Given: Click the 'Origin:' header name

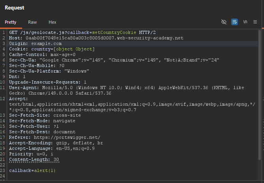Looking at the screenshot, I should [x=19, y=43].
